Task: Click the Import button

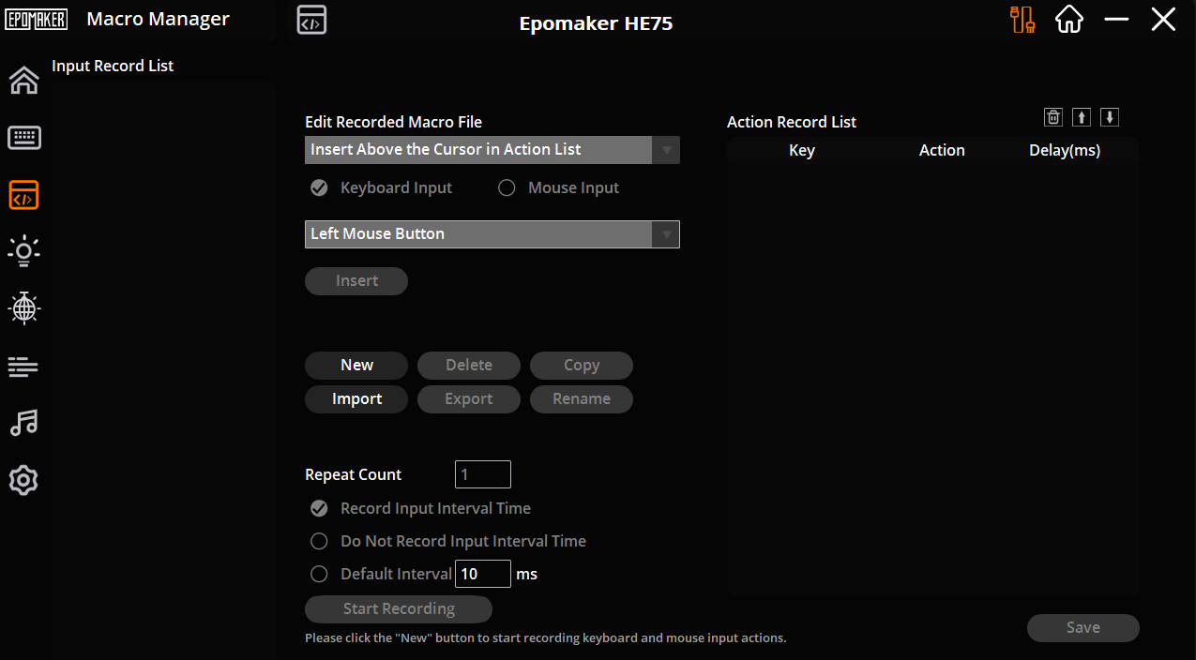Action: [x=356, y=399]
